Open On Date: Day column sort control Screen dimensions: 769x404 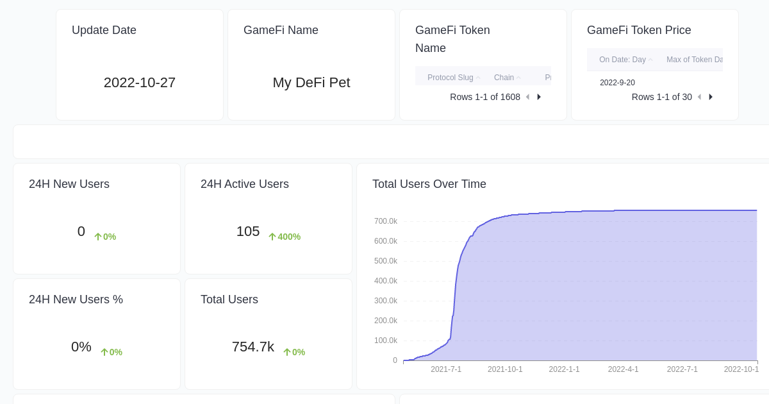coord(650,59)
